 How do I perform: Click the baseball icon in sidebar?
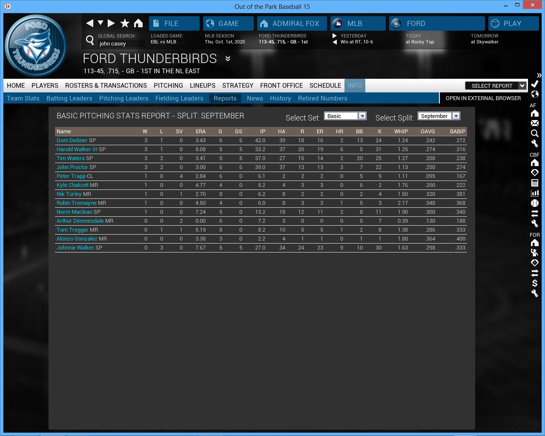(x=535, y=203)
